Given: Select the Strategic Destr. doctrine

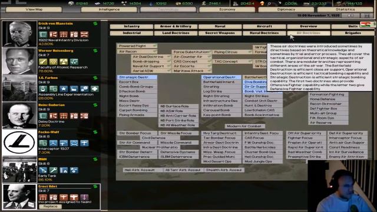Looking at the screenshot, I should pos(137,77).
